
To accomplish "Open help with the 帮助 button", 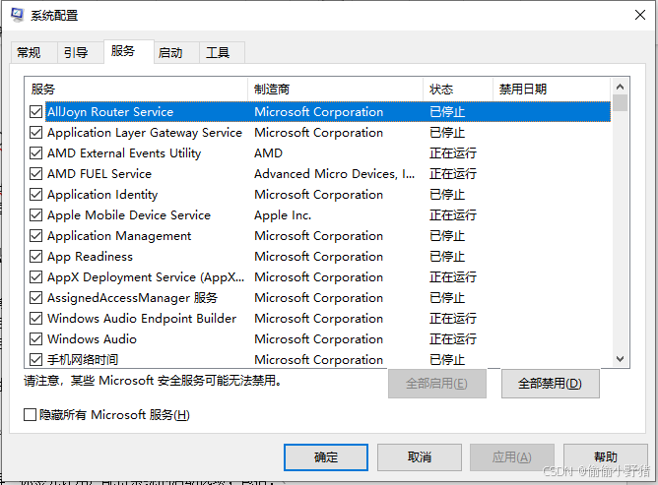I will point(606,457).
